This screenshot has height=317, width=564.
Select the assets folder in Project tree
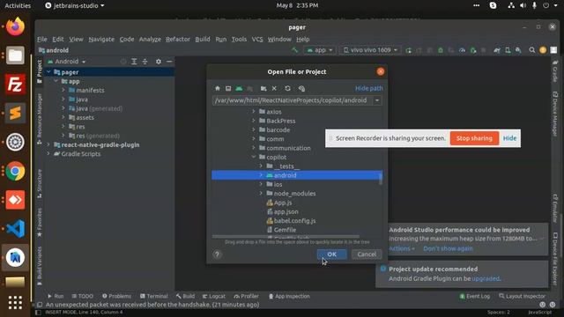pyautogui.click(x=82, y=117)
